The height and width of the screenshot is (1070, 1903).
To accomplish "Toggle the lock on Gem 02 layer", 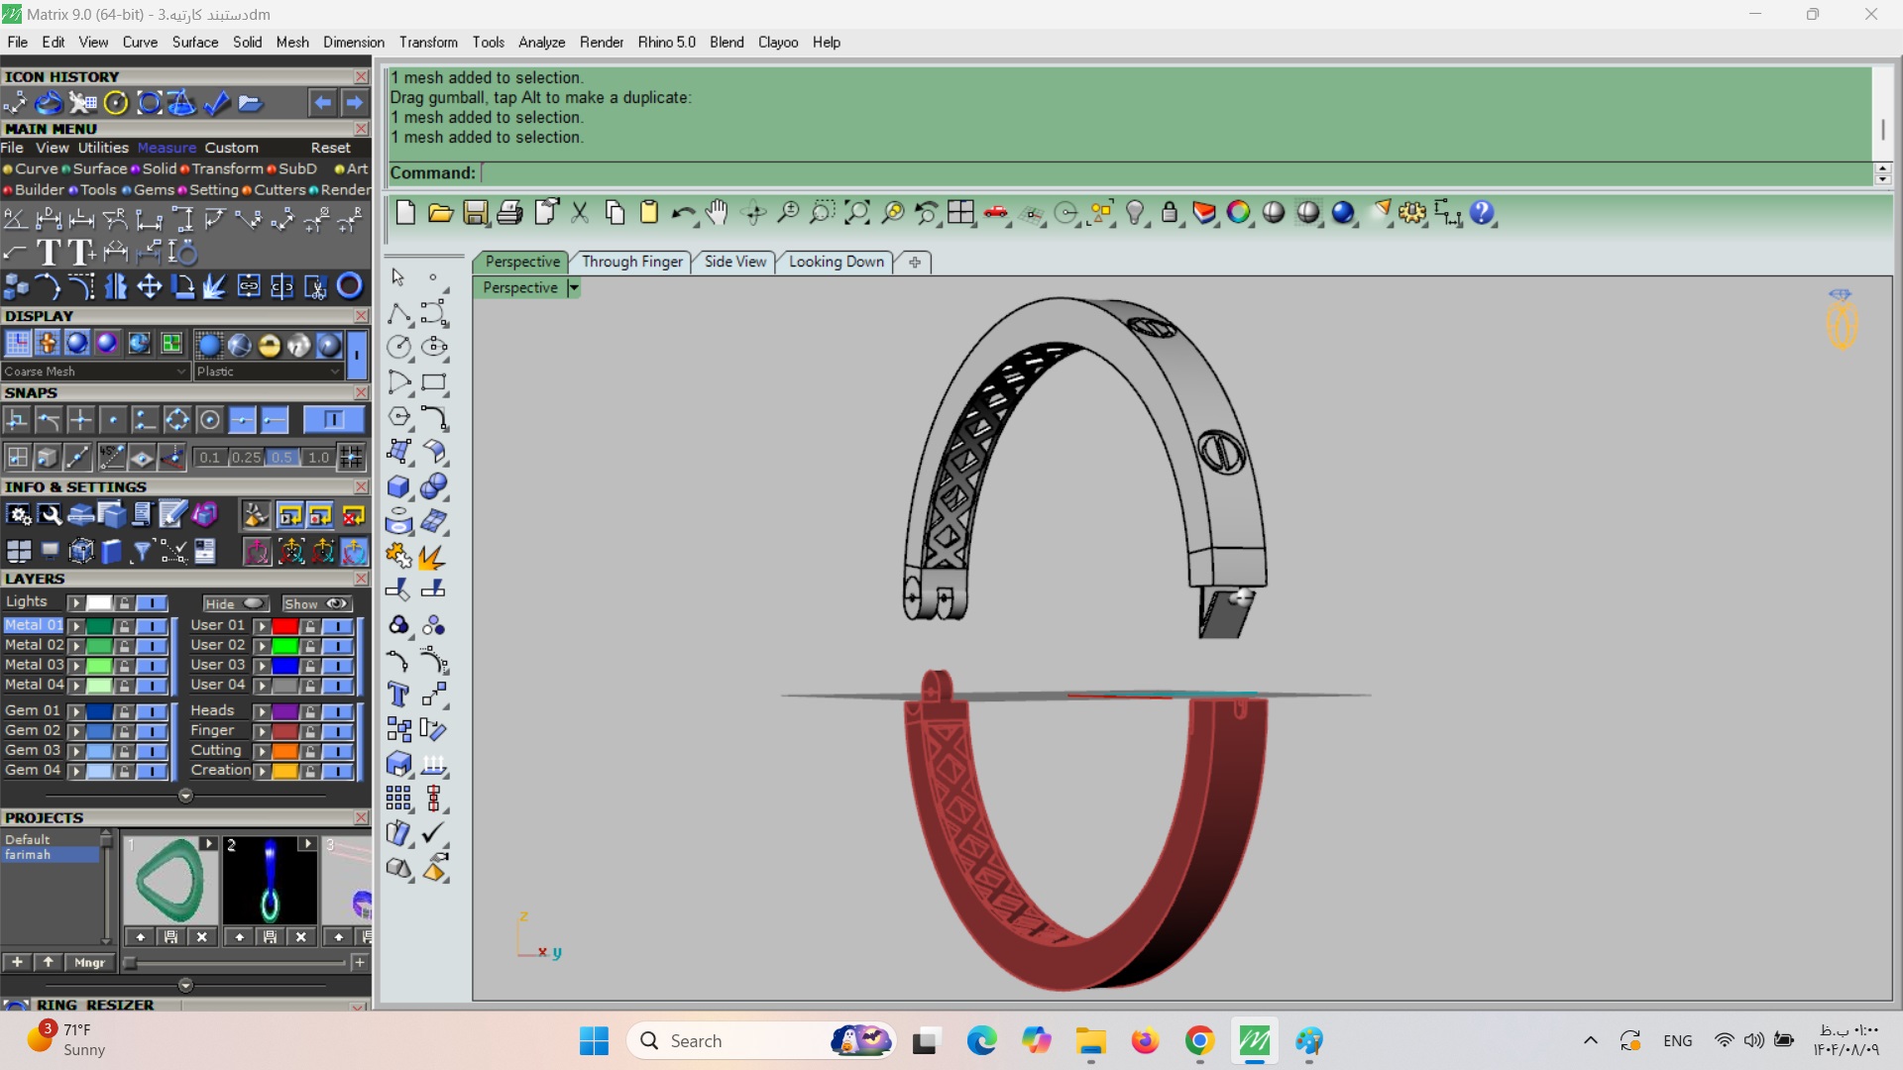I will tap(124, 731).
